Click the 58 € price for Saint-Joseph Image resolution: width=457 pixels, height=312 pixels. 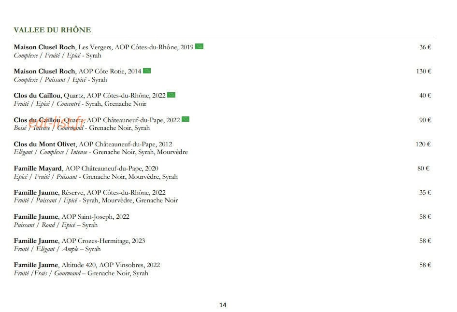pyautogui.click(x=425, y=217)
